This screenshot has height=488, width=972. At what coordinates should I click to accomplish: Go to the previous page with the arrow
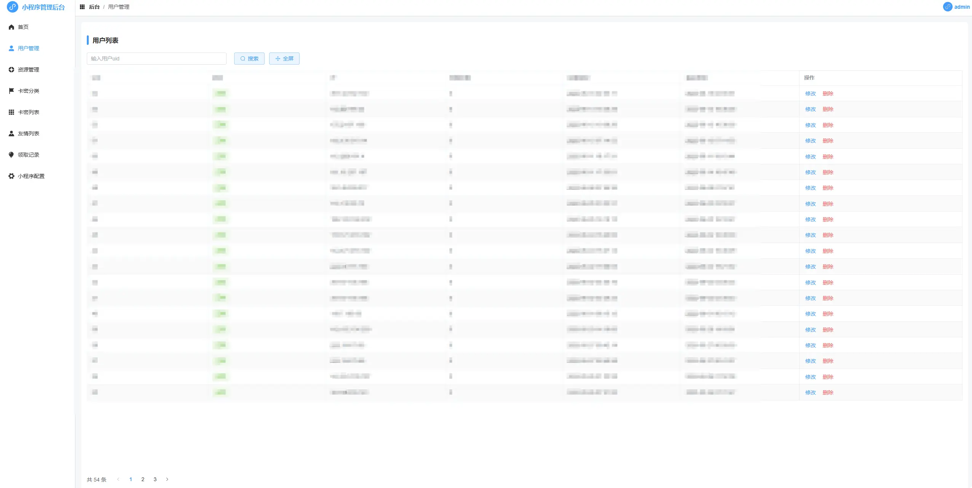tap(118, 479)
